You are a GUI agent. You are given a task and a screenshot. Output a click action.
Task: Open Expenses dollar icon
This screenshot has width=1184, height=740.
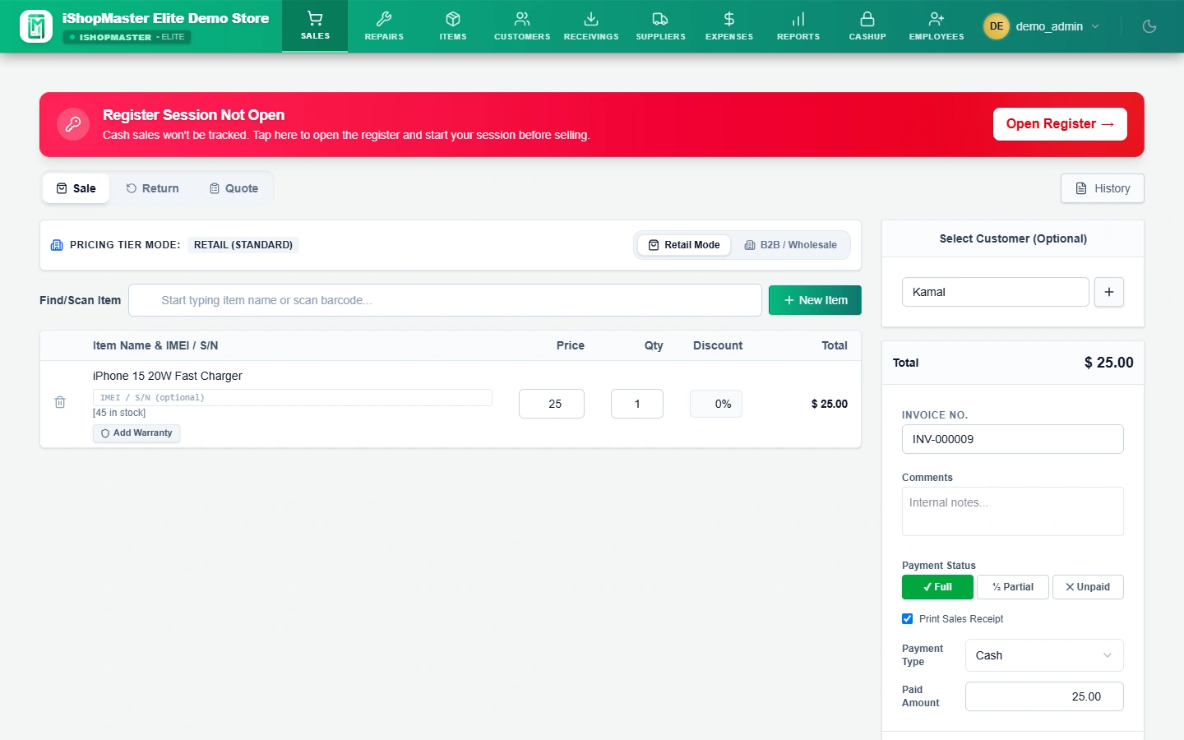tap(729, 19)
